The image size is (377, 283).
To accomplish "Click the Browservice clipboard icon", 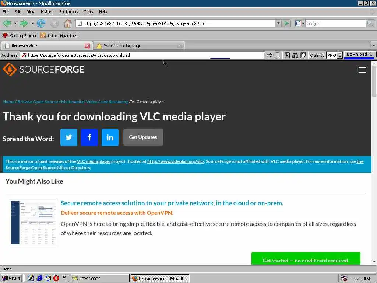I will pos(303,55).
